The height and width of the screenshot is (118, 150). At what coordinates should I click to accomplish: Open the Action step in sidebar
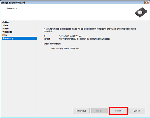point(6,22)
